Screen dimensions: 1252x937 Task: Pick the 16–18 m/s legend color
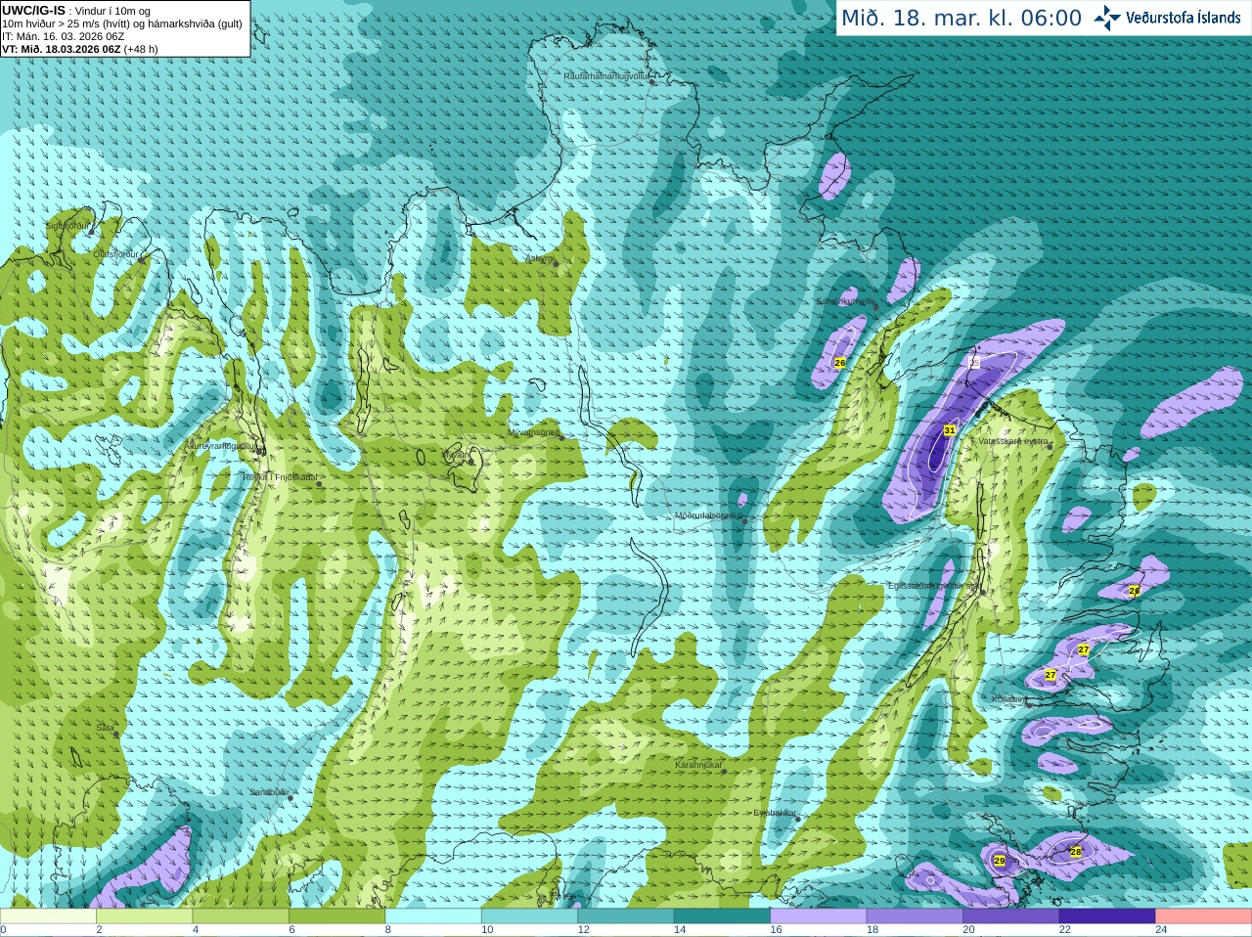819,916
